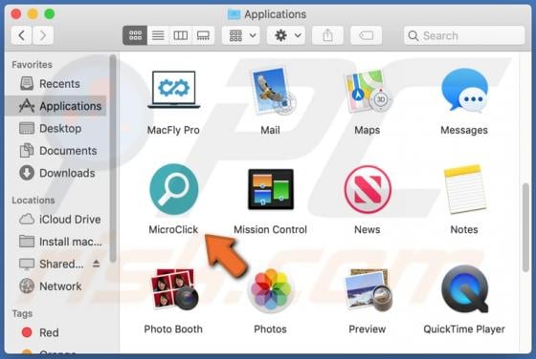Click the Mission Control app icon
This screenshot has height=359, width=536.
271,189
